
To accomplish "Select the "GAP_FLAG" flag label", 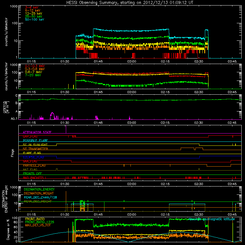I will [x=30, y=136].
